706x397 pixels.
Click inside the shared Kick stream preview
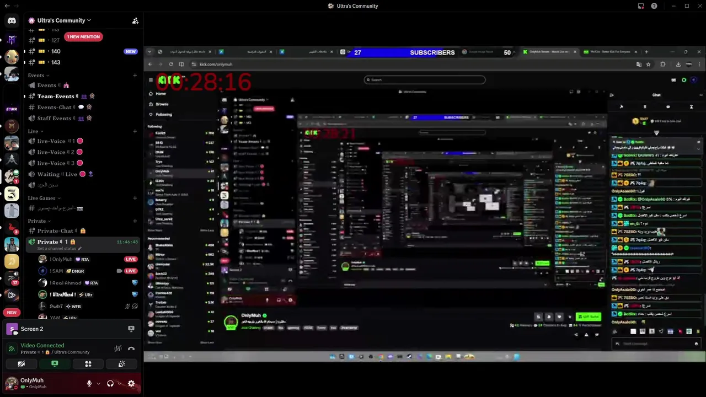click(425, 203)
